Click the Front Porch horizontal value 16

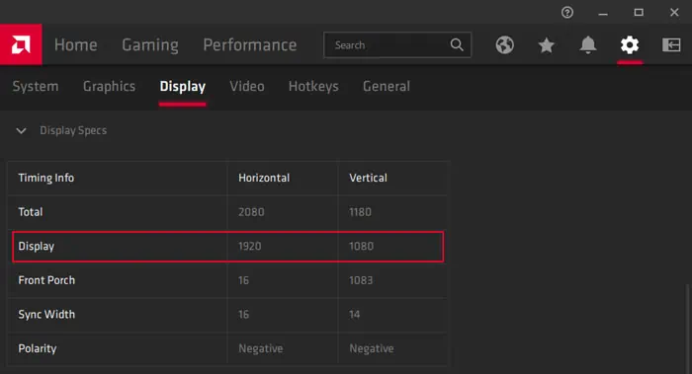coord(243,280)
